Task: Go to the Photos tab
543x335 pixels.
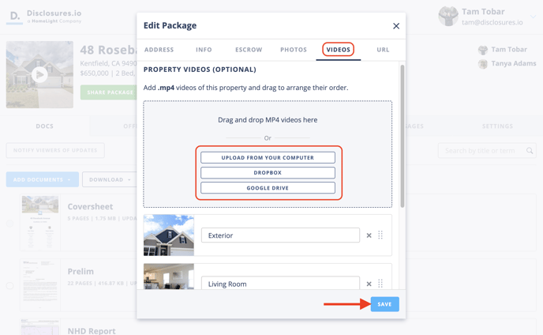Action: pyautogui.click(x=294, y=50)
